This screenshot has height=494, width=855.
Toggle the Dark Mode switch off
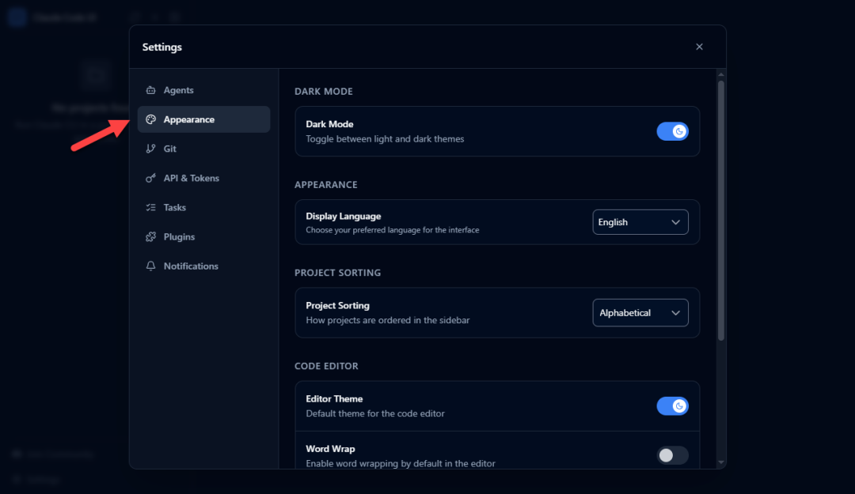[x=672, y=131]
